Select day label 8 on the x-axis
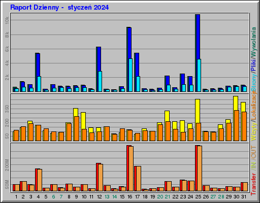This screenshot has height=203, width=260. pyautogui.click(x=69, y=197)
